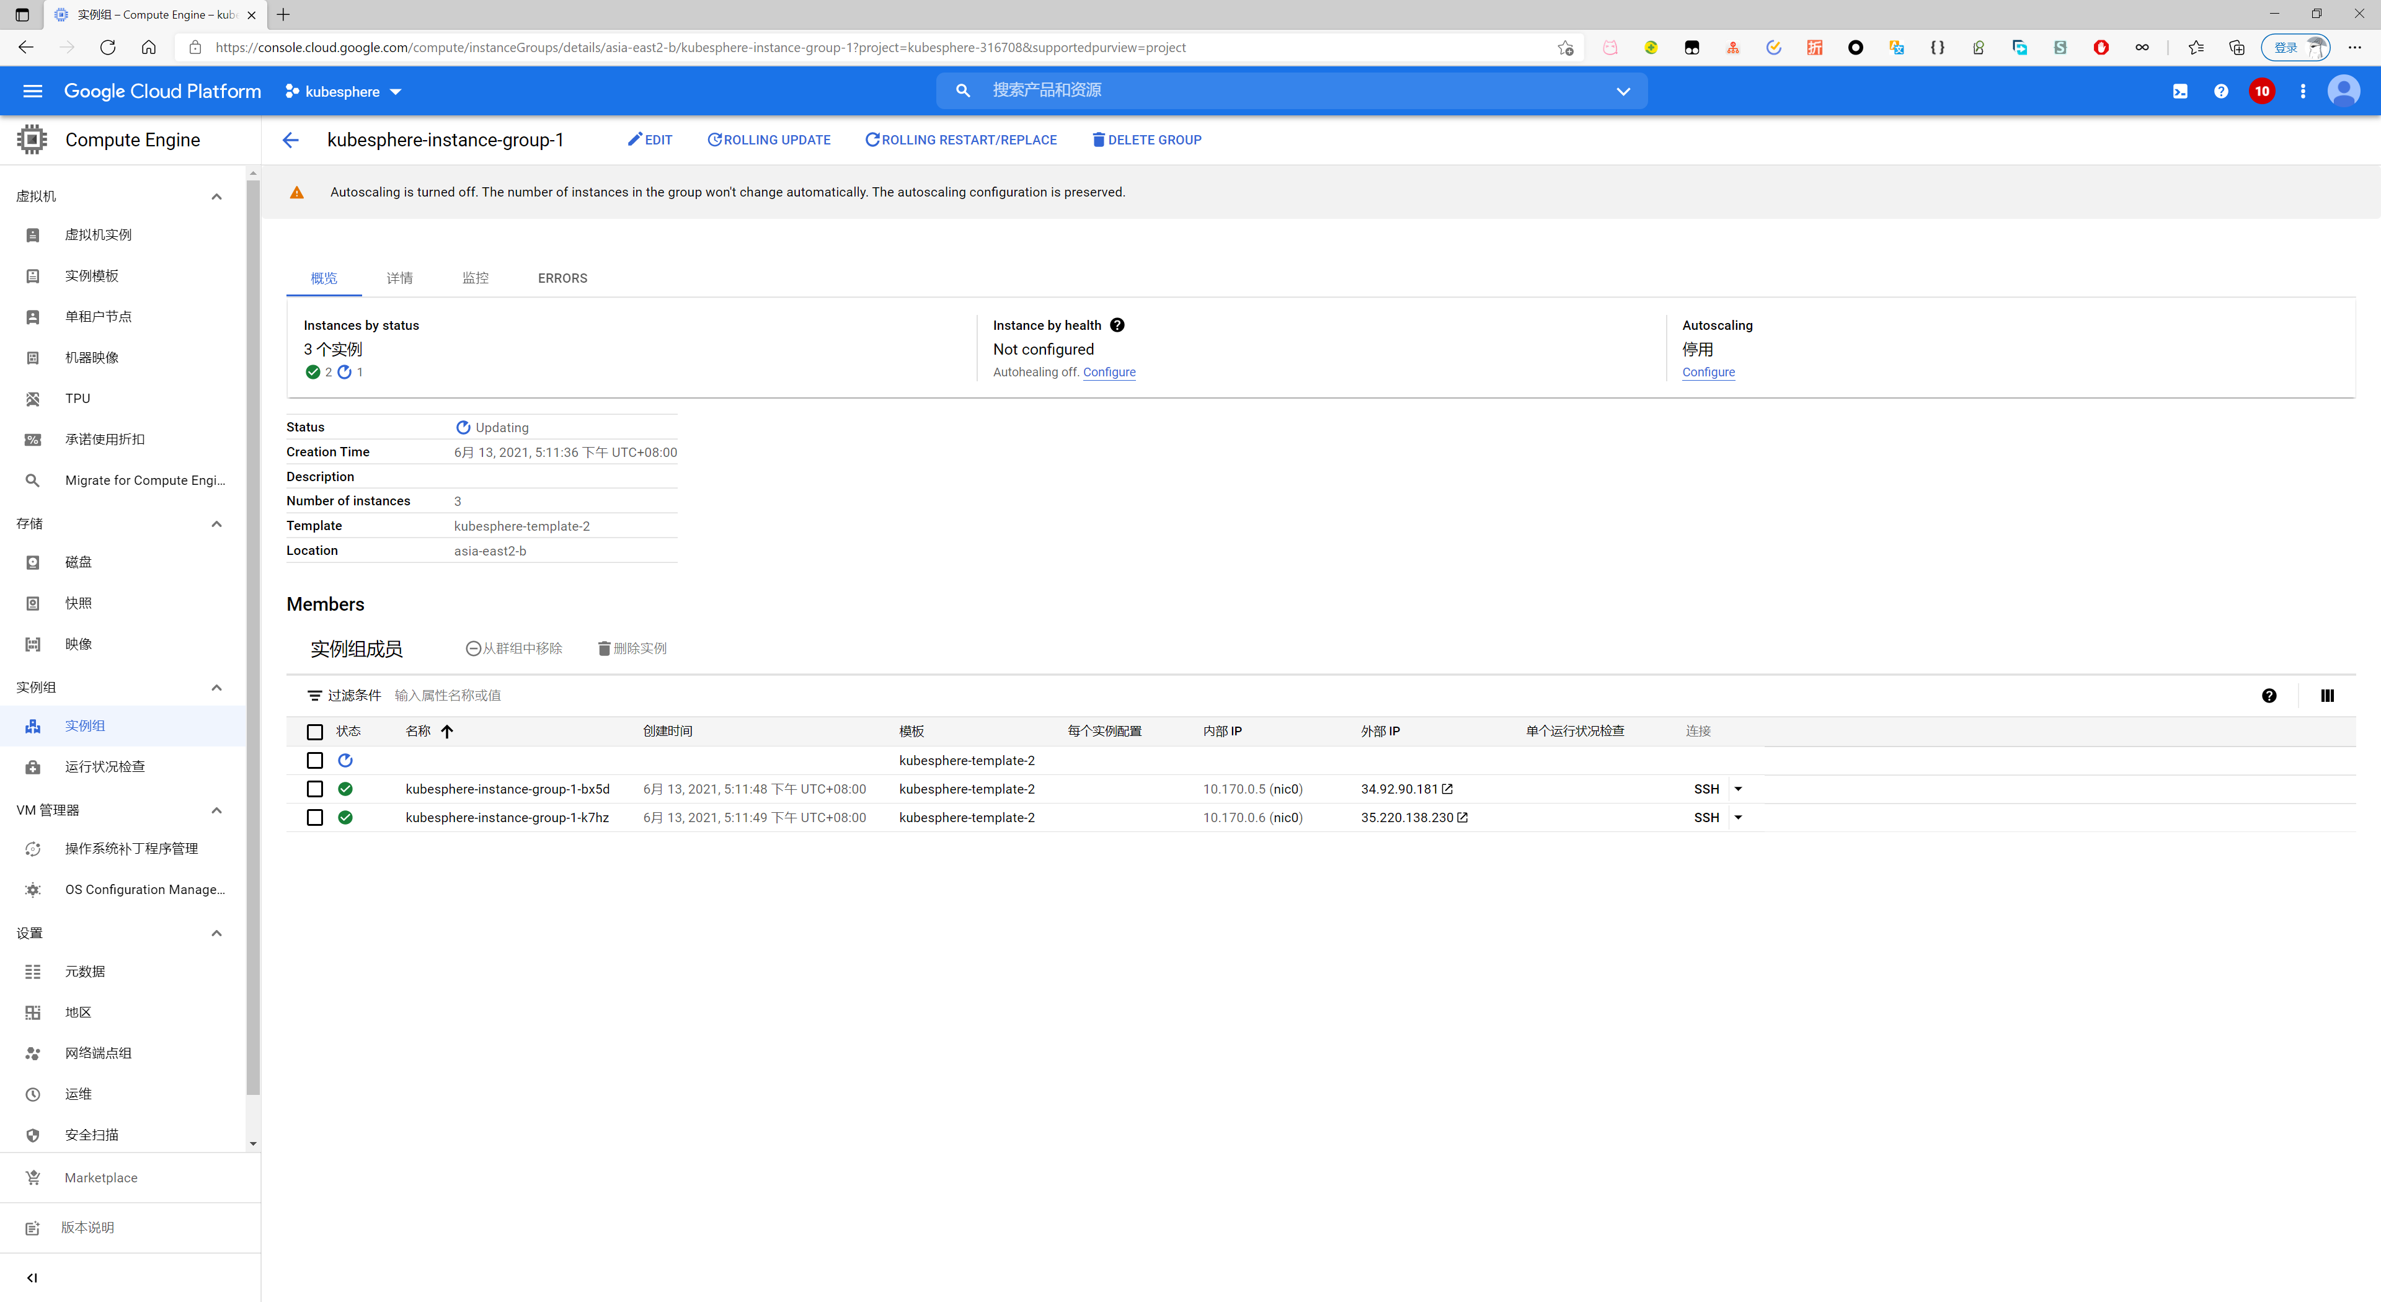Switch to the 详情 tab
This screenshot has height=1302, width=2381.
pyautogui.click(x=399, y=278)
